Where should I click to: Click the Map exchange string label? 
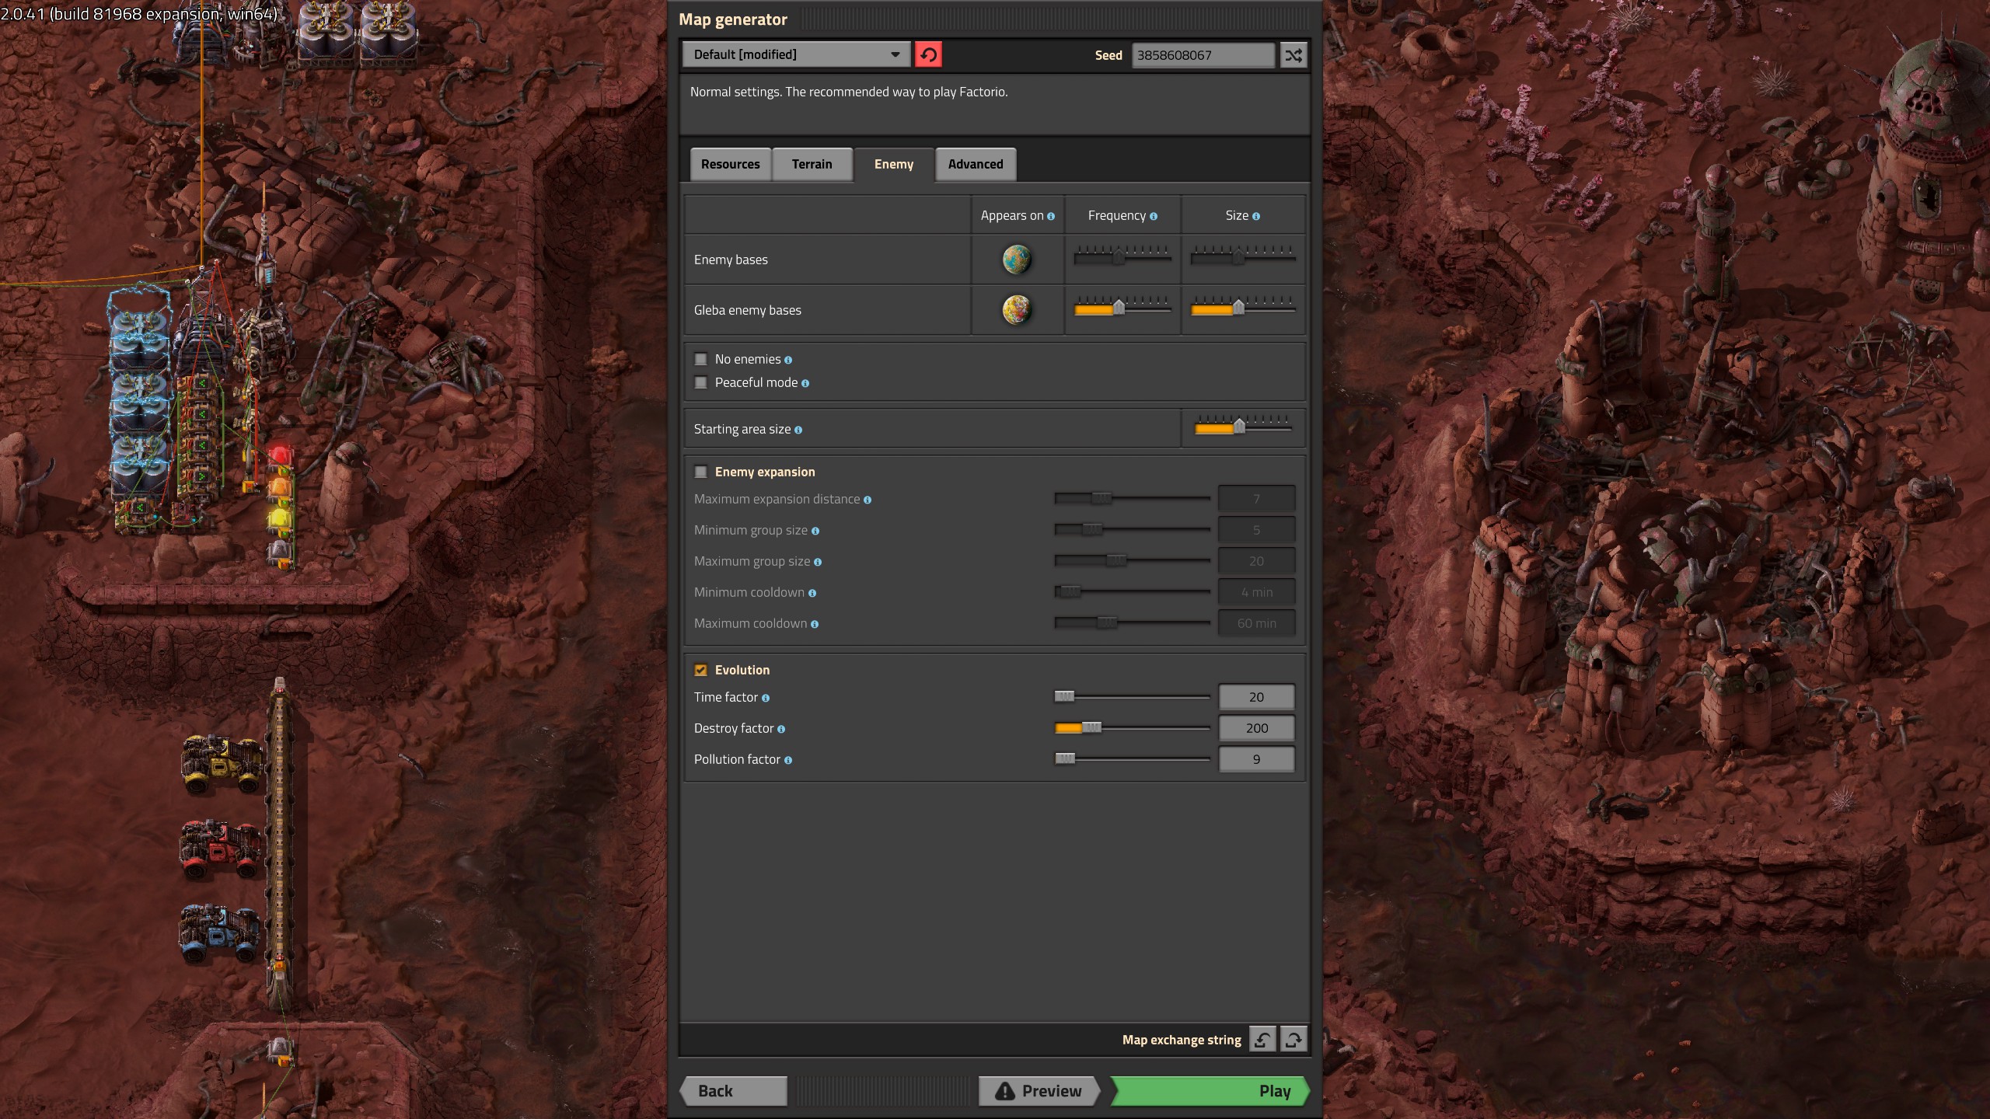(x=1182, y=1040)
